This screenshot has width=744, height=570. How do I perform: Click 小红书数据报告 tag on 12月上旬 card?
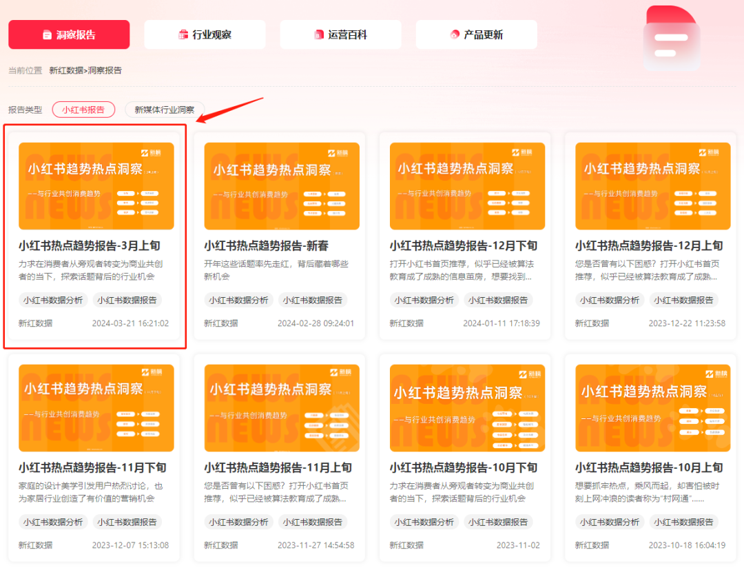point(684,301)
